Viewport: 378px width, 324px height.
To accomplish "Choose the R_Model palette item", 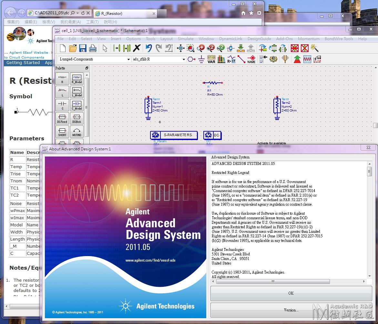I will (77, 79).
